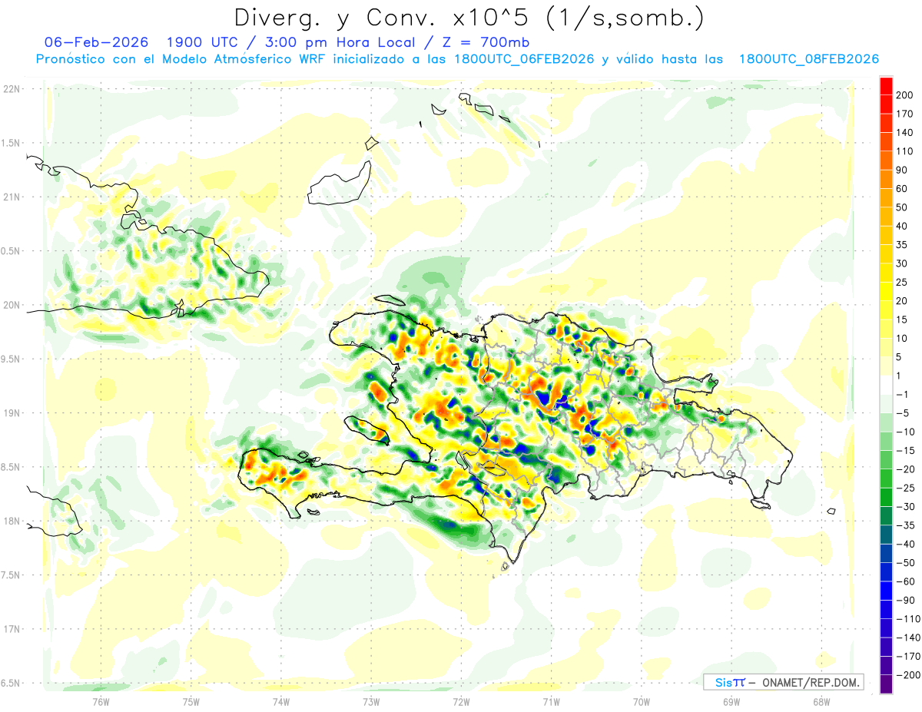
Task: Click latitude label "19N"
Action: (12, 413)
